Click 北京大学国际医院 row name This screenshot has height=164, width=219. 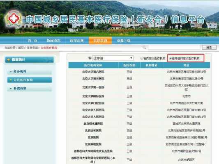pos(93,96)
